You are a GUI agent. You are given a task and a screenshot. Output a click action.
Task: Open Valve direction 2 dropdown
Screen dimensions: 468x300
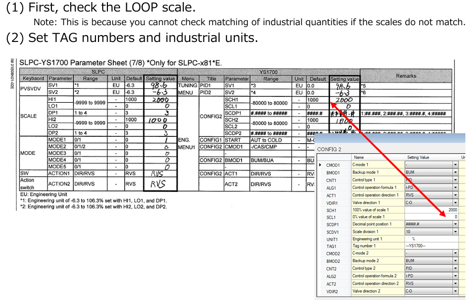point(455,291)
